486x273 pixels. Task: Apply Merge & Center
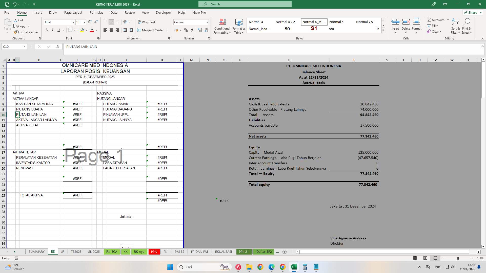151,30
